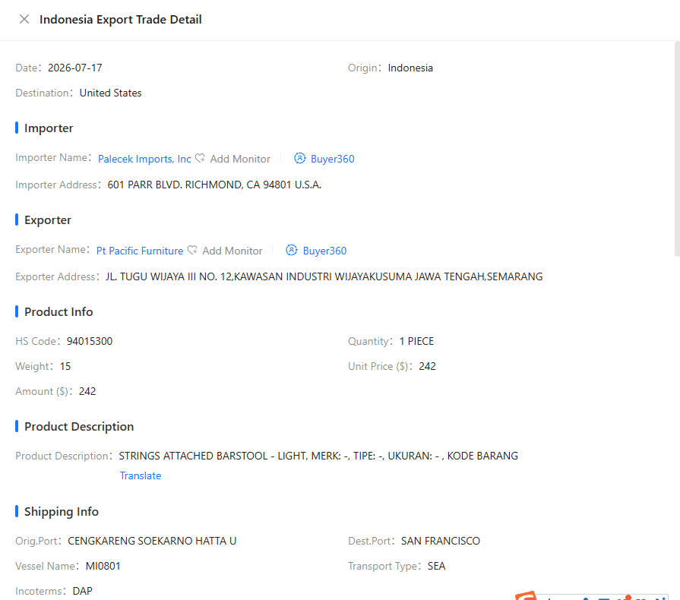Click the Buyer360 icon in the Exporter section

[x=292, y=250]
